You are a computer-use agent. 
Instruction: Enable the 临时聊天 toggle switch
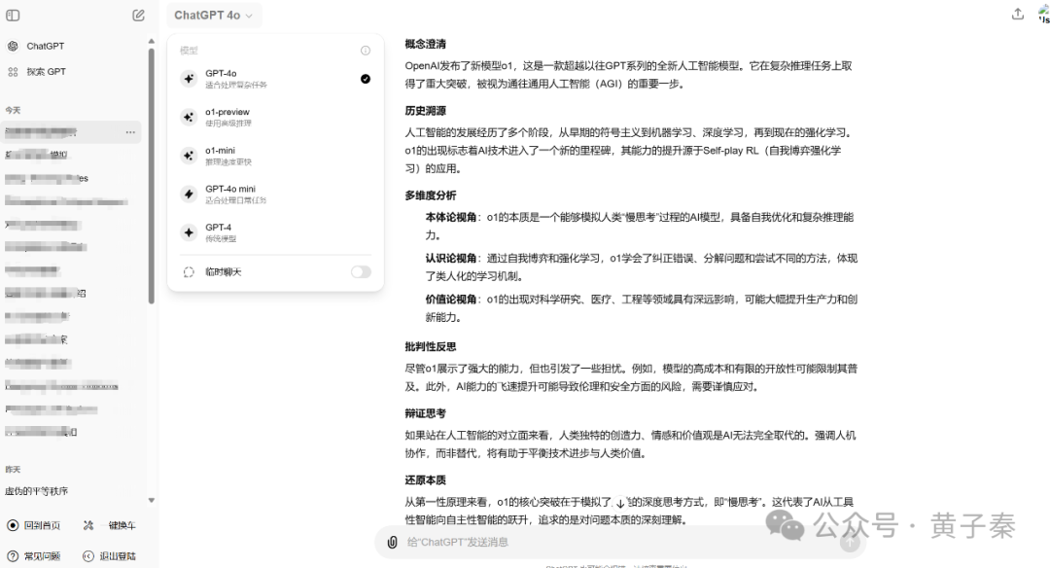coord(361,272)
